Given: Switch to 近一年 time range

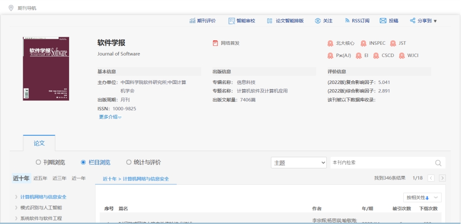Looking at the screenshot, I should tap(79, 178).
